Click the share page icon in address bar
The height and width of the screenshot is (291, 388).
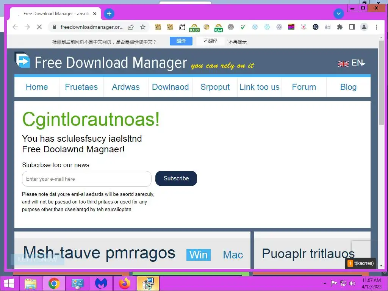click(x=131, y=27)
